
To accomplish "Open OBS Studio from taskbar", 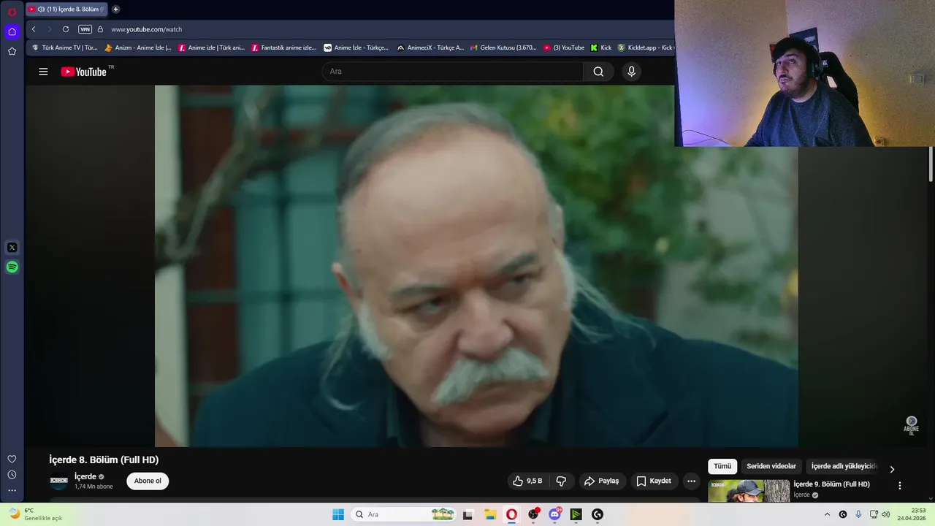I will [x=533, y=514].
